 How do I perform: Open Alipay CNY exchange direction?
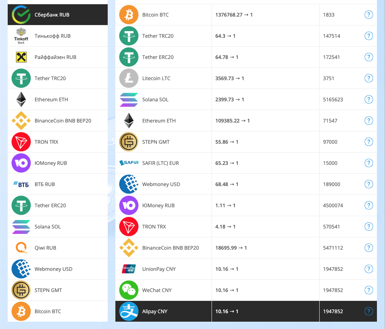[246, 311]
